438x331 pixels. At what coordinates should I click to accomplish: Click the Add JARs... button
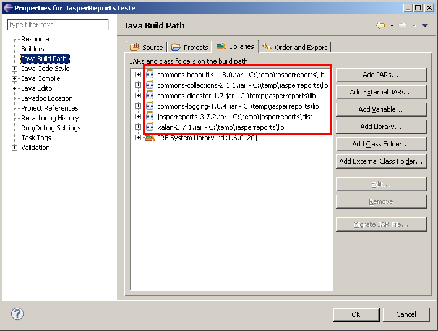point(381,75)
